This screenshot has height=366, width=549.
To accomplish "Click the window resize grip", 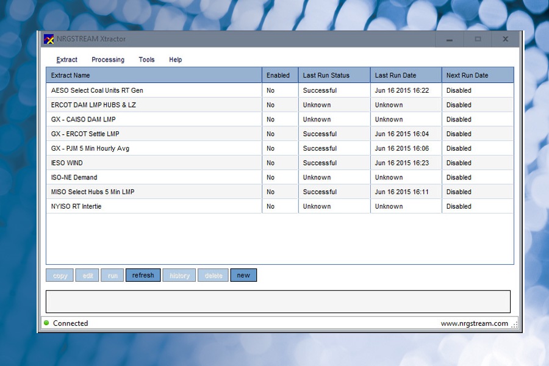I will [x=514, y=325].
